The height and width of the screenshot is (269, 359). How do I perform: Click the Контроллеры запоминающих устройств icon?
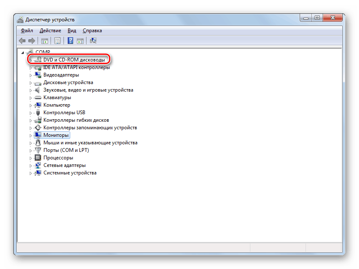(38, 128)
